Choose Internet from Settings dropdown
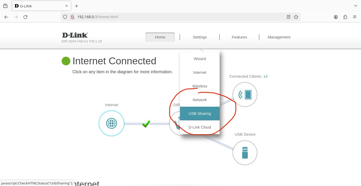Screen dimensions: 361x186 point(200,72)
